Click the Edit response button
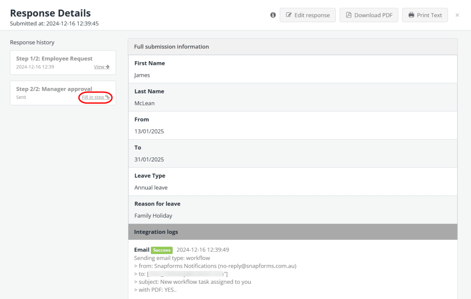 308,15
